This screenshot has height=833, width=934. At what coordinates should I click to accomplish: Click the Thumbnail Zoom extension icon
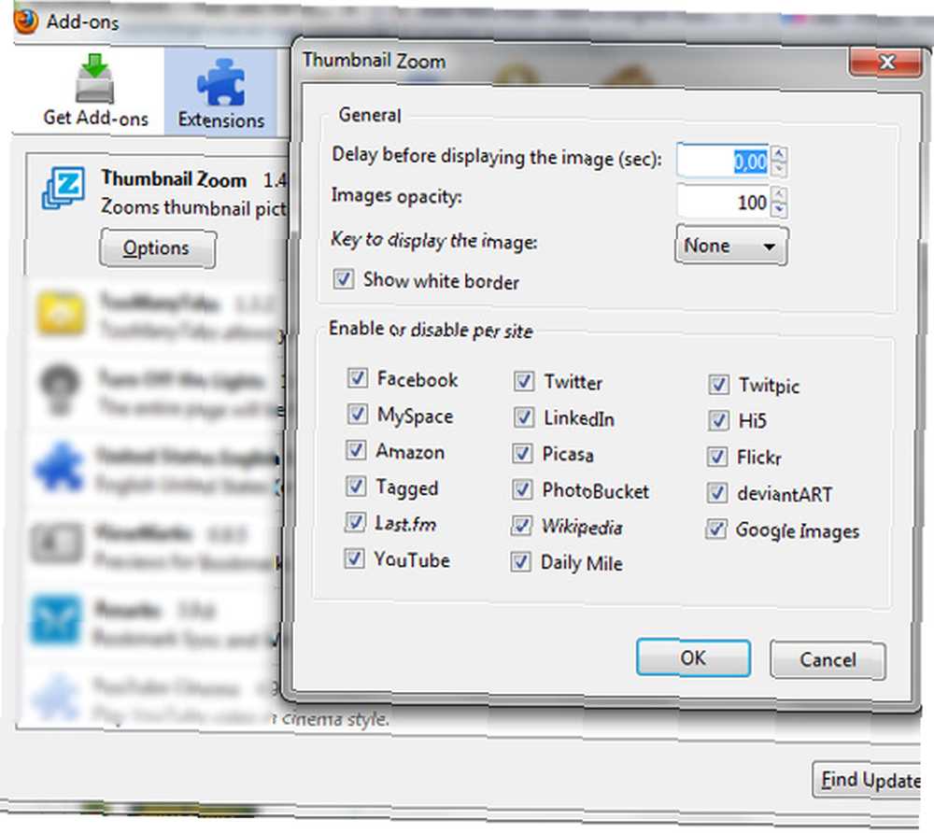(x=64, y=188)
